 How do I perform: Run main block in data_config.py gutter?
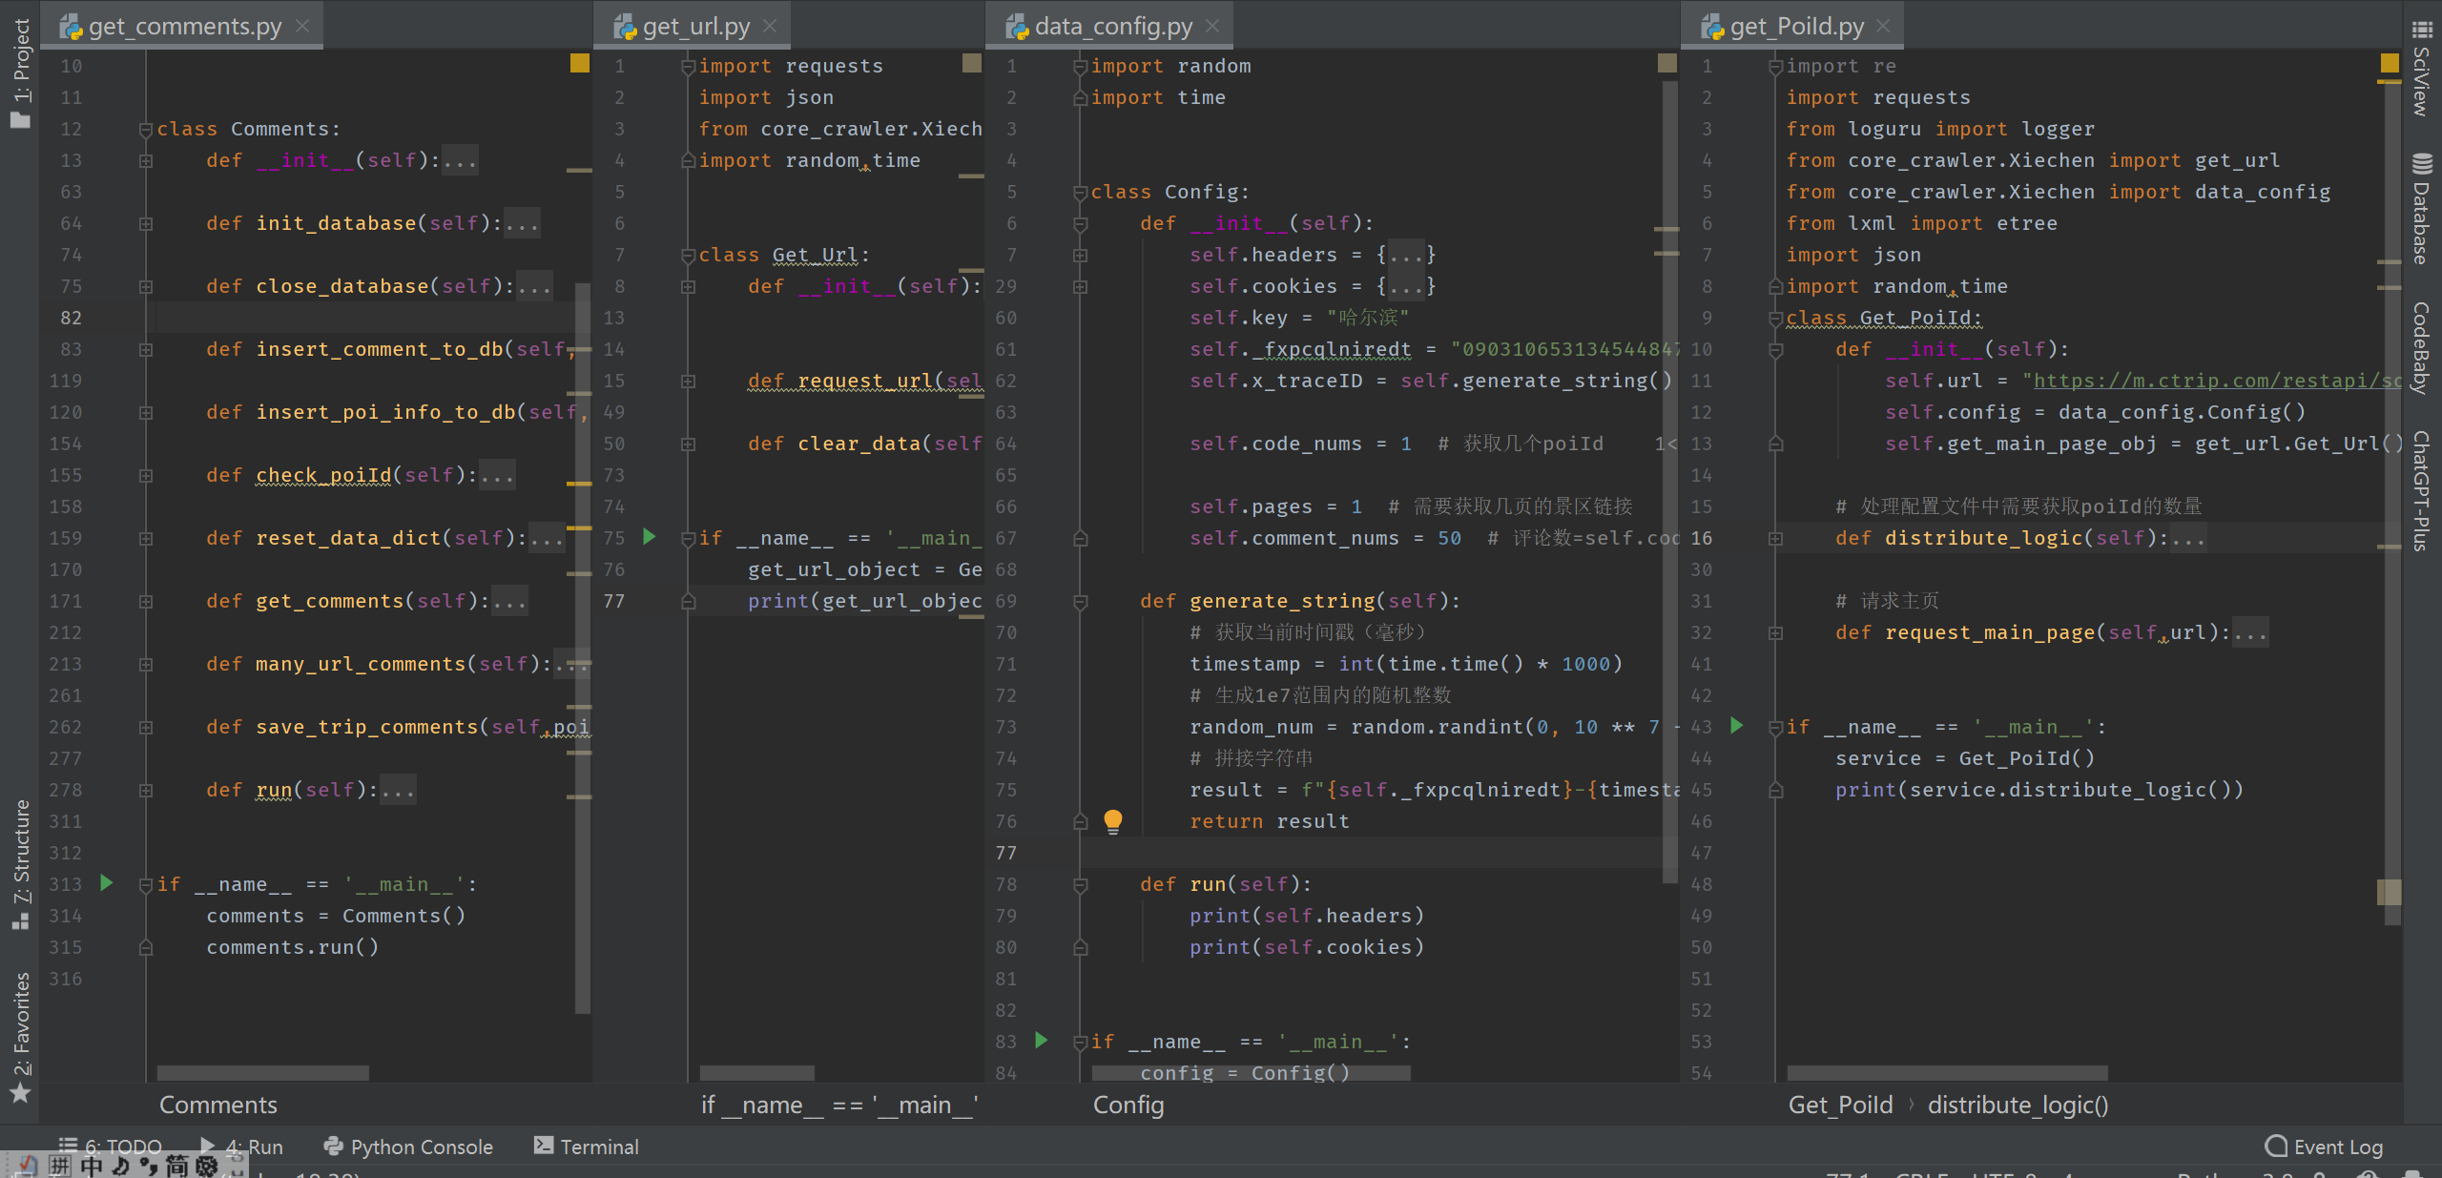[x=1042, y=1041]
